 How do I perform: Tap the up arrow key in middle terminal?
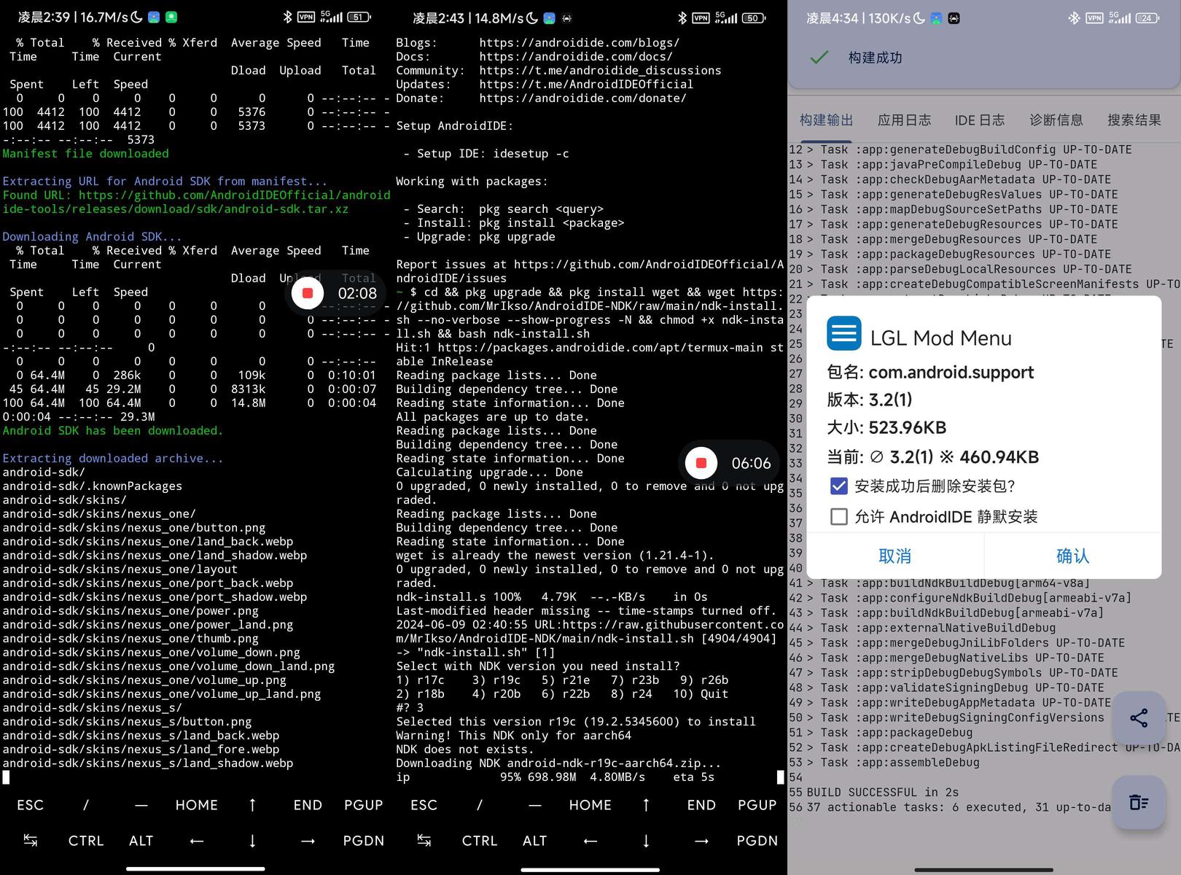646,805
